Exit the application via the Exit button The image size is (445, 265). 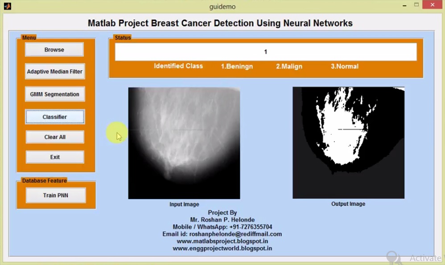tap(54, 157)
